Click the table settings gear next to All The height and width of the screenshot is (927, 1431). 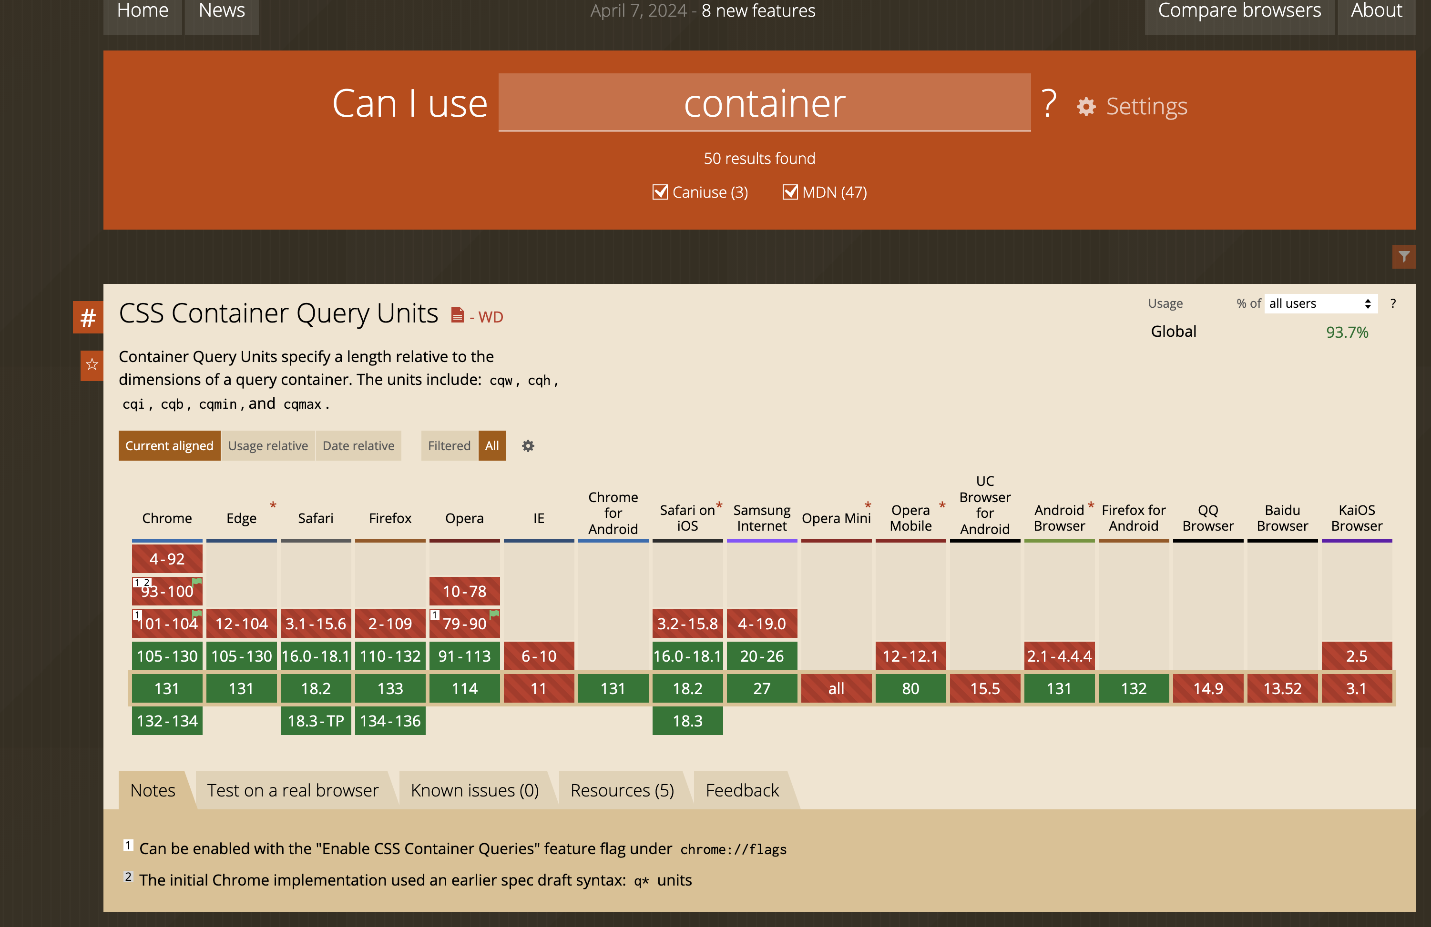point(528,446)
